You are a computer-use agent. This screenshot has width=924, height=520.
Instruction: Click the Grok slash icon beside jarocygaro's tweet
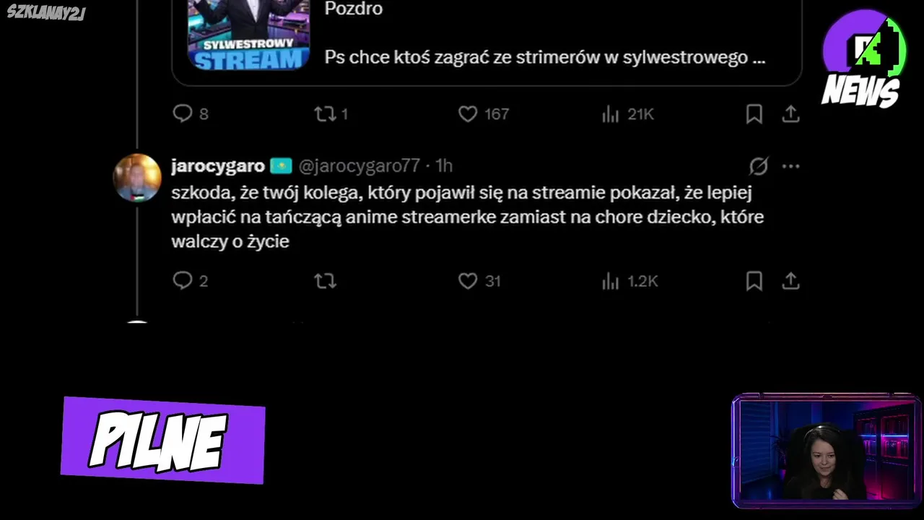point(759,166)
